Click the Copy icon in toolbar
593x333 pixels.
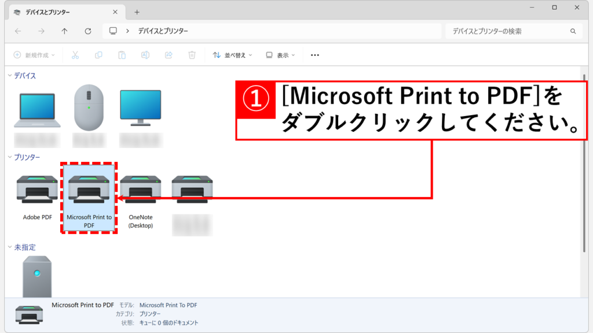98,55
